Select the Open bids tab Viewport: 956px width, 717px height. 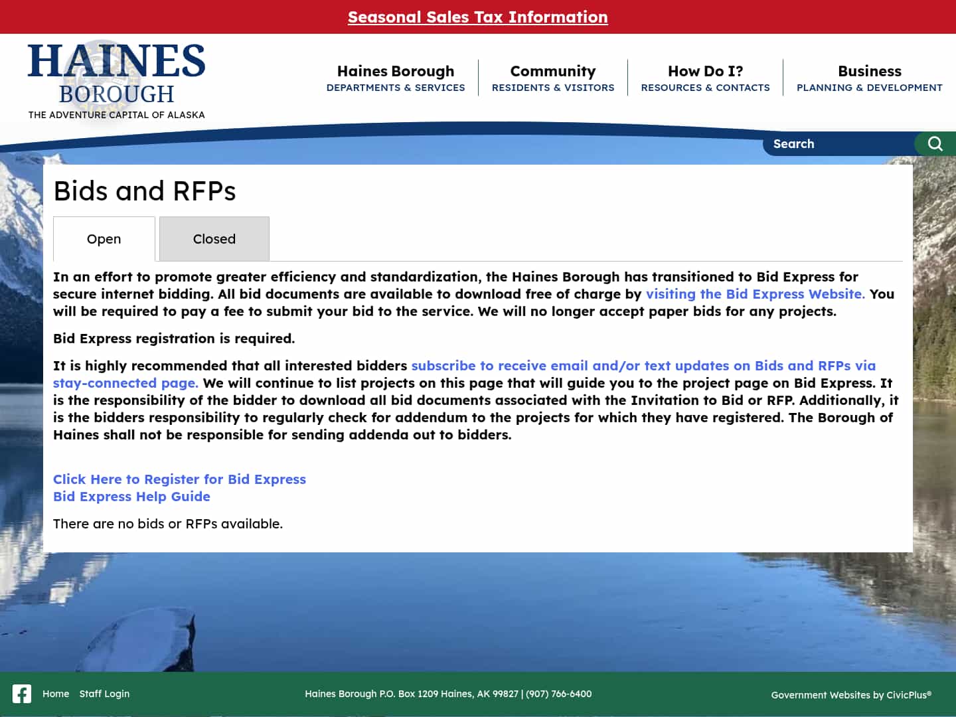tap(104, 238)
